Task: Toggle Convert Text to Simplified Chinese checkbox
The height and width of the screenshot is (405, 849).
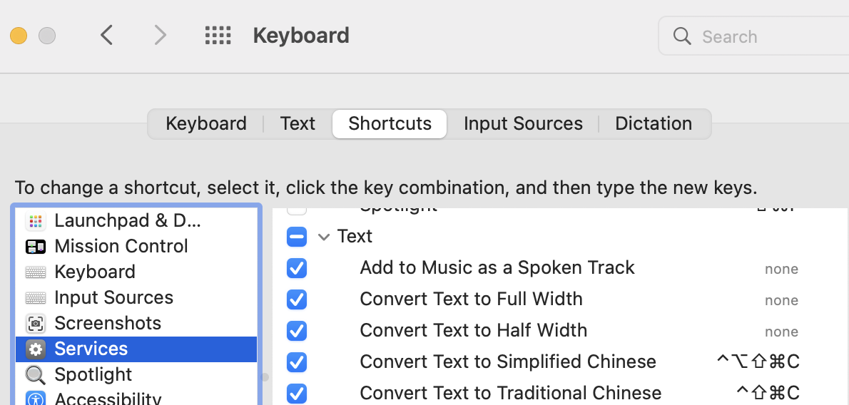Action: [297, 362]
